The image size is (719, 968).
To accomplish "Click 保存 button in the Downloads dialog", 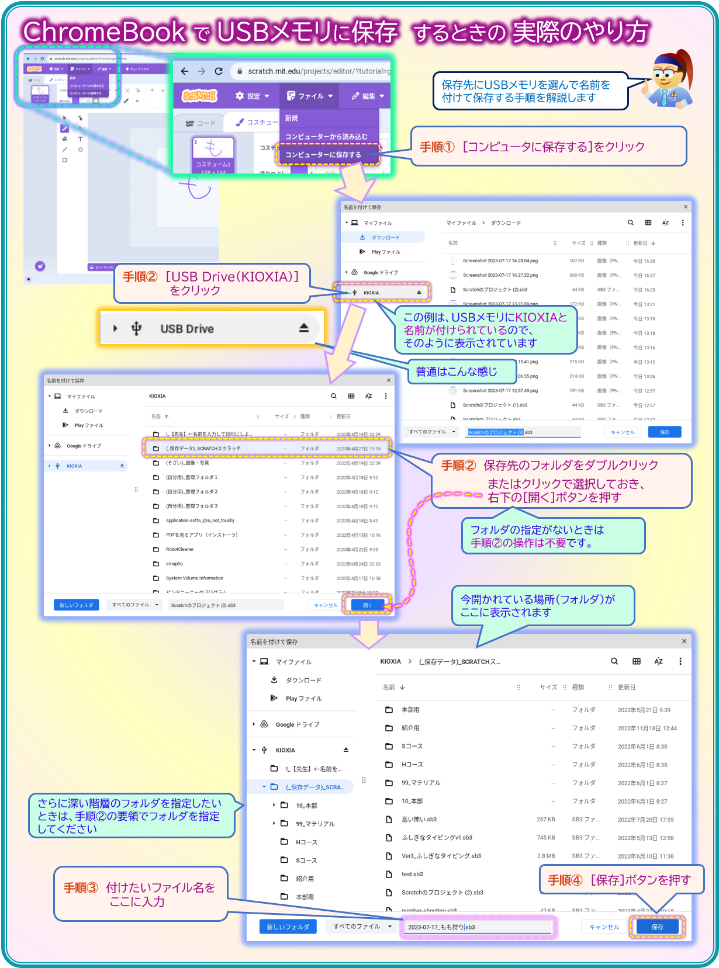I will [665, 432].
